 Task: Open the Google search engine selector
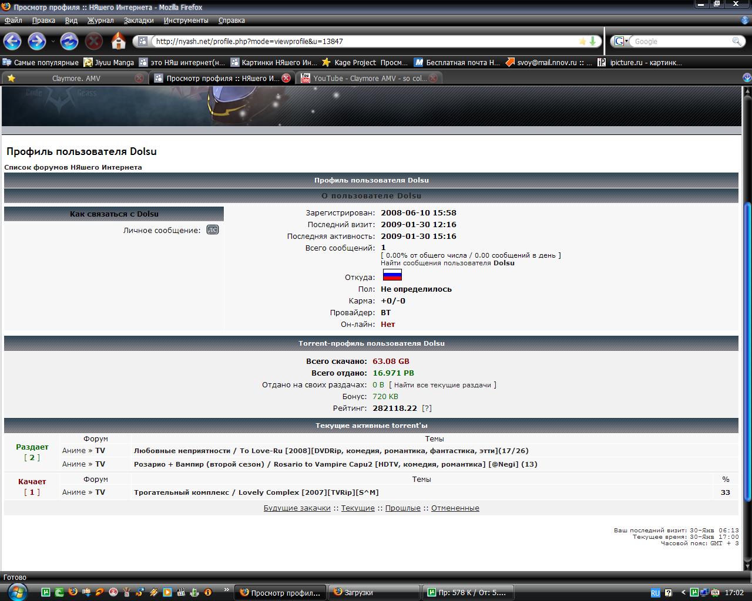tap(622, 41)
